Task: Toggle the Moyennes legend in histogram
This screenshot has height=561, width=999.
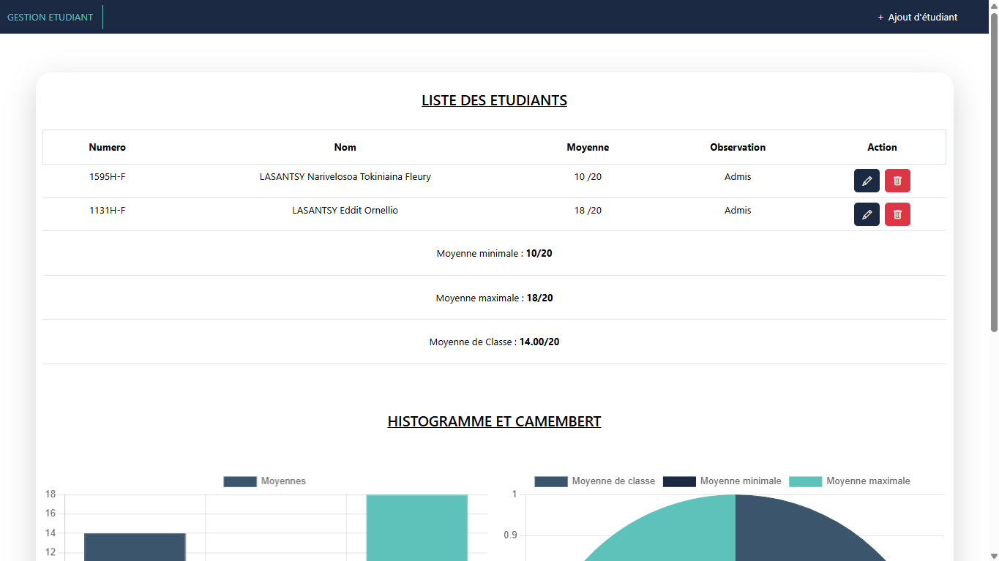Action: coord(264,481)
